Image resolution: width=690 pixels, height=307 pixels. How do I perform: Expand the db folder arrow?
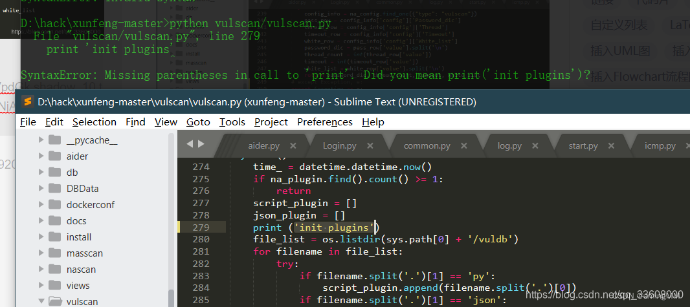click(41, 172)
